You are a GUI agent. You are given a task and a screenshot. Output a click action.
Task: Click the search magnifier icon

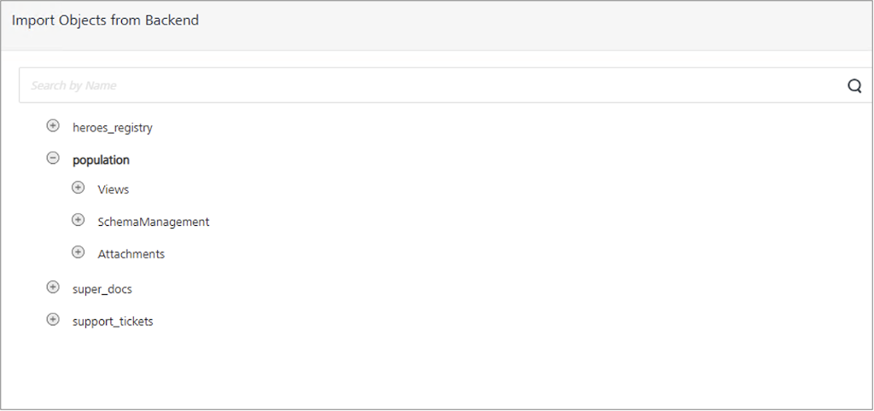(854, 85)
